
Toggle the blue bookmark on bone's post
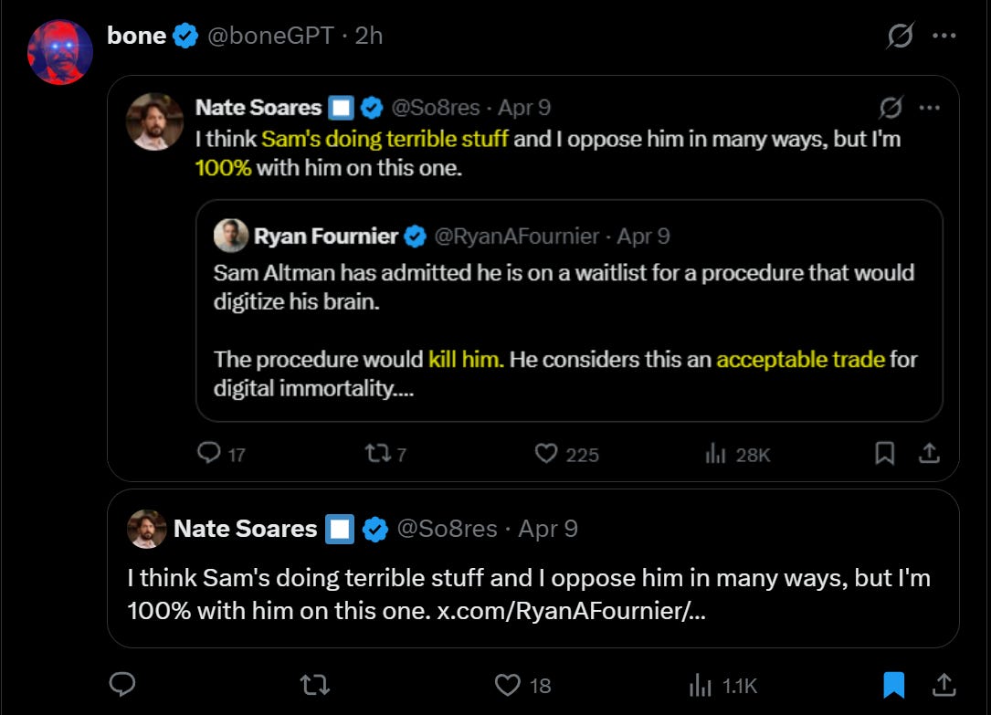pyautogui.click(x=893, y=685)
